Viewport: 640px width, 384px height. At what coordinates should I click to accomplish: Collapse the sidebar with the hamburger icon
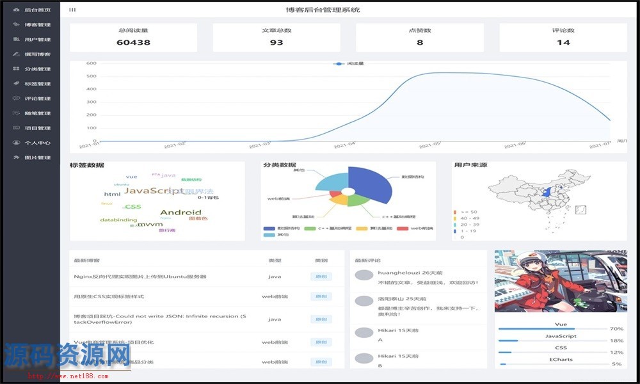72,10
